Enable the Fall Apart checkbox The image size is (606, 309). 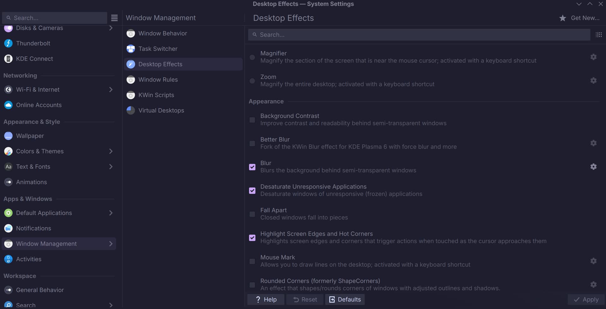tap(252, 214)
